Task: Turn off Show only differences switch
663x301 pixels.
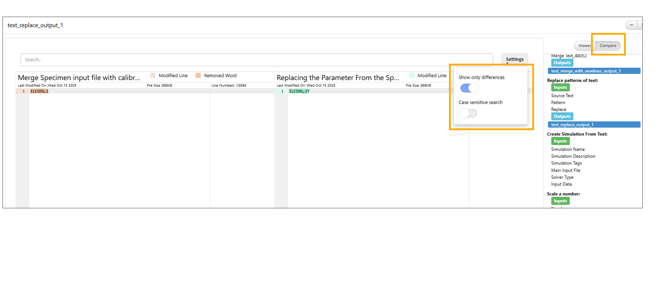Action: pos(468,88)
